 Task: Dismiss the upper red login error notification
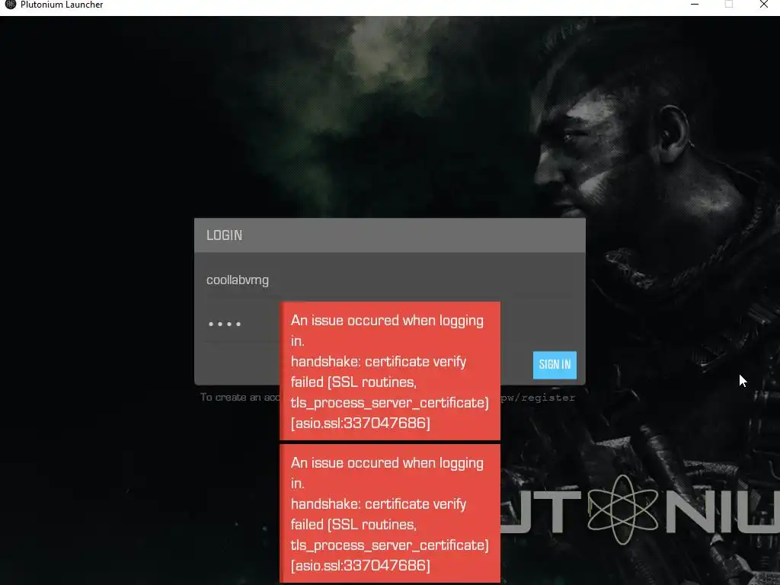[x=390, y=371]
